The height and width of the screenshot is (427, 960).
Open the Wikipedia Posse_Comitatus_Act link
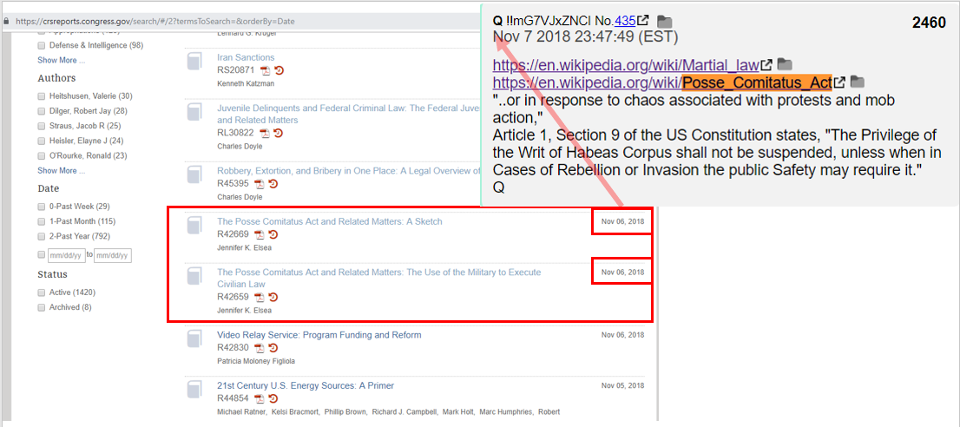pos(662,82)
